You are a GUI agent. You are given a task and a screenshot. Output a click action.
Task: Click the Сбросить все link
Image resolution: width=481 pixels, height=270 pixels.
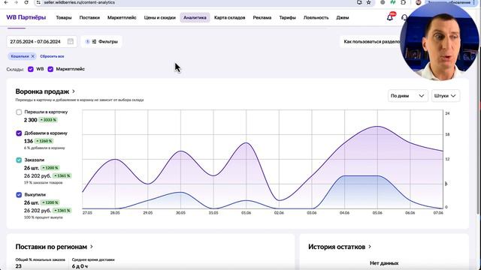(x=52, y=56)
